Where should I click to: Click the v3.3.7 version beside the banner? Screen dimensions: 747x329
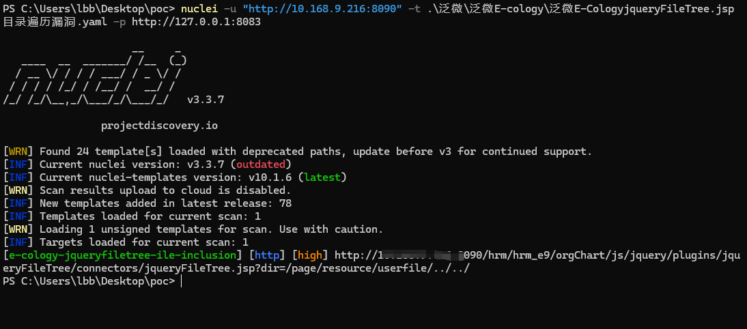[x=206, y=100]
